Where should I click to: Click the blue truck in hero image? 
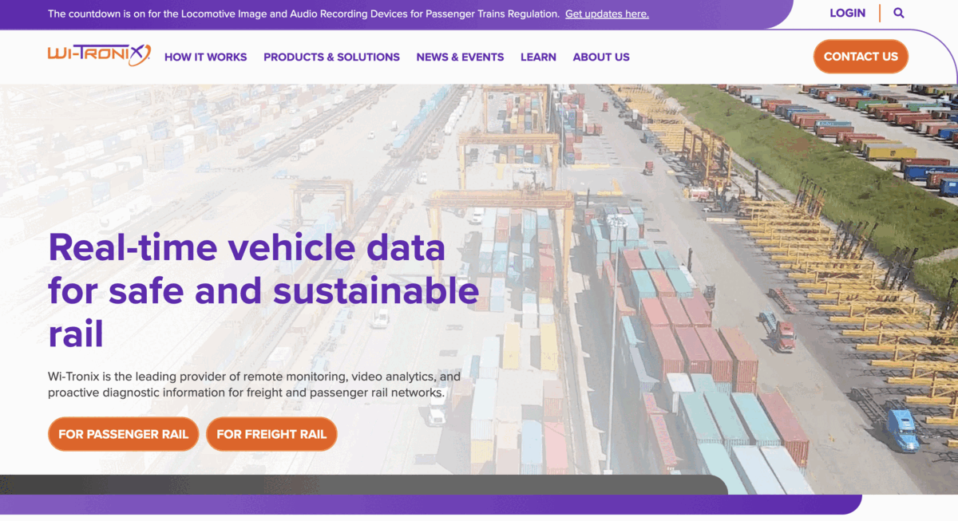[901, 429]
